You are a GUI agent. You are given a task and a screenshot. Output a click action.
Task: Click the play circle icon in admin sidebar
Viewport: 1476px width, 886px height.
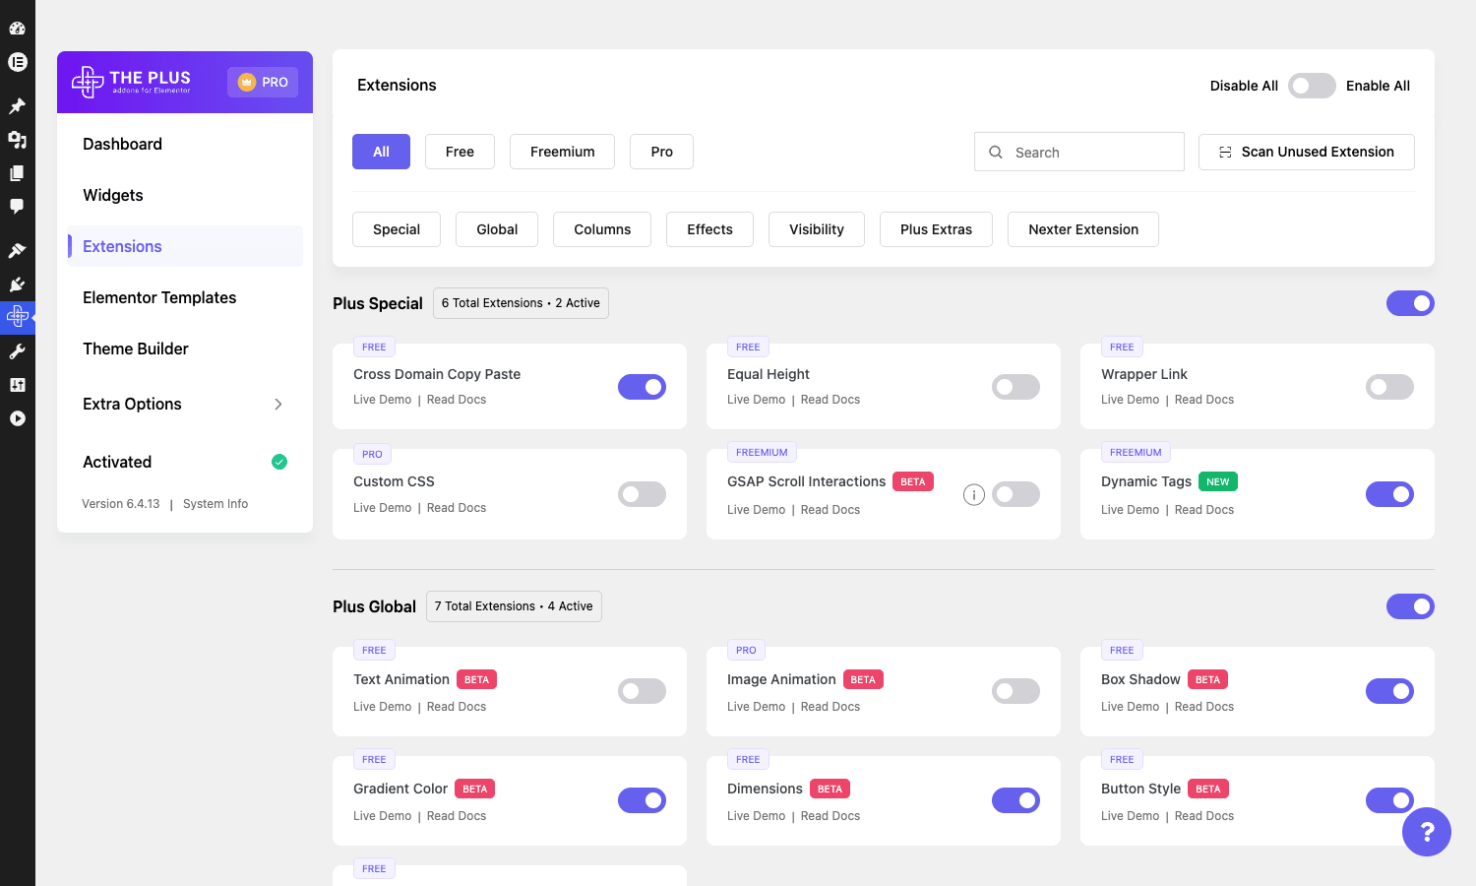[17, 418]
